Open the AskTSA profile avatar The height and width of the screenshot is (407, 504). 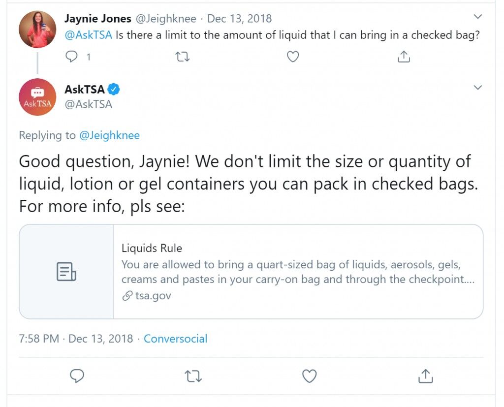(x=37, y=97)
